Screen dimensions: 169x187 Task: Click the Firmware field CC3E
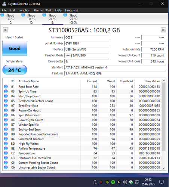tap(87, 37)
